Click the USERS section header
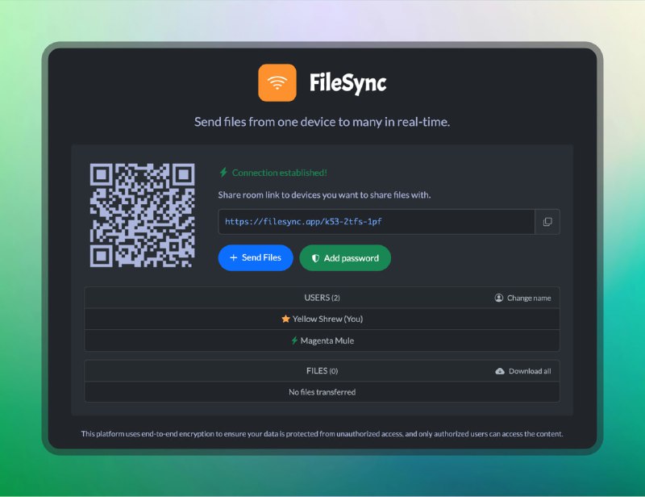 (322, 298)
